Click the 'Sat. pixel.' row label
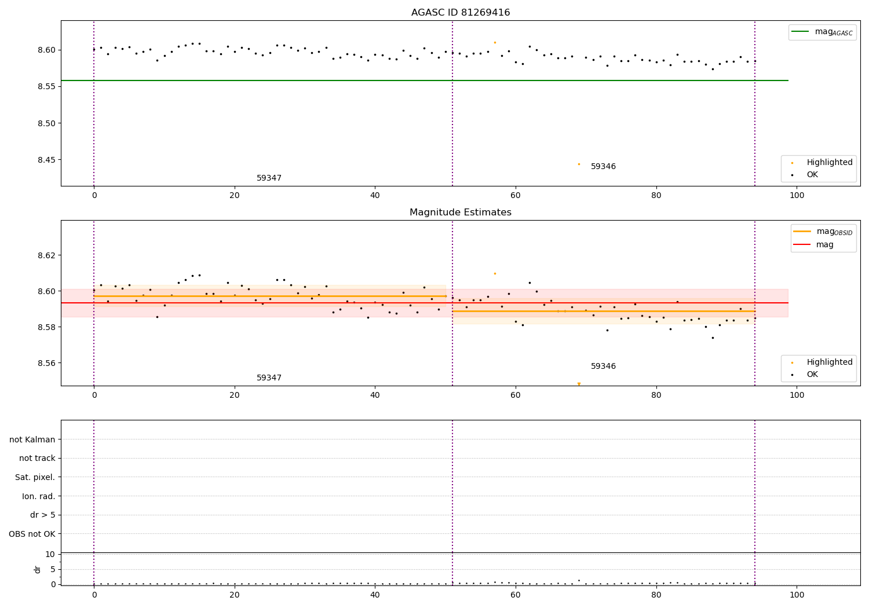 coord(35,477)
